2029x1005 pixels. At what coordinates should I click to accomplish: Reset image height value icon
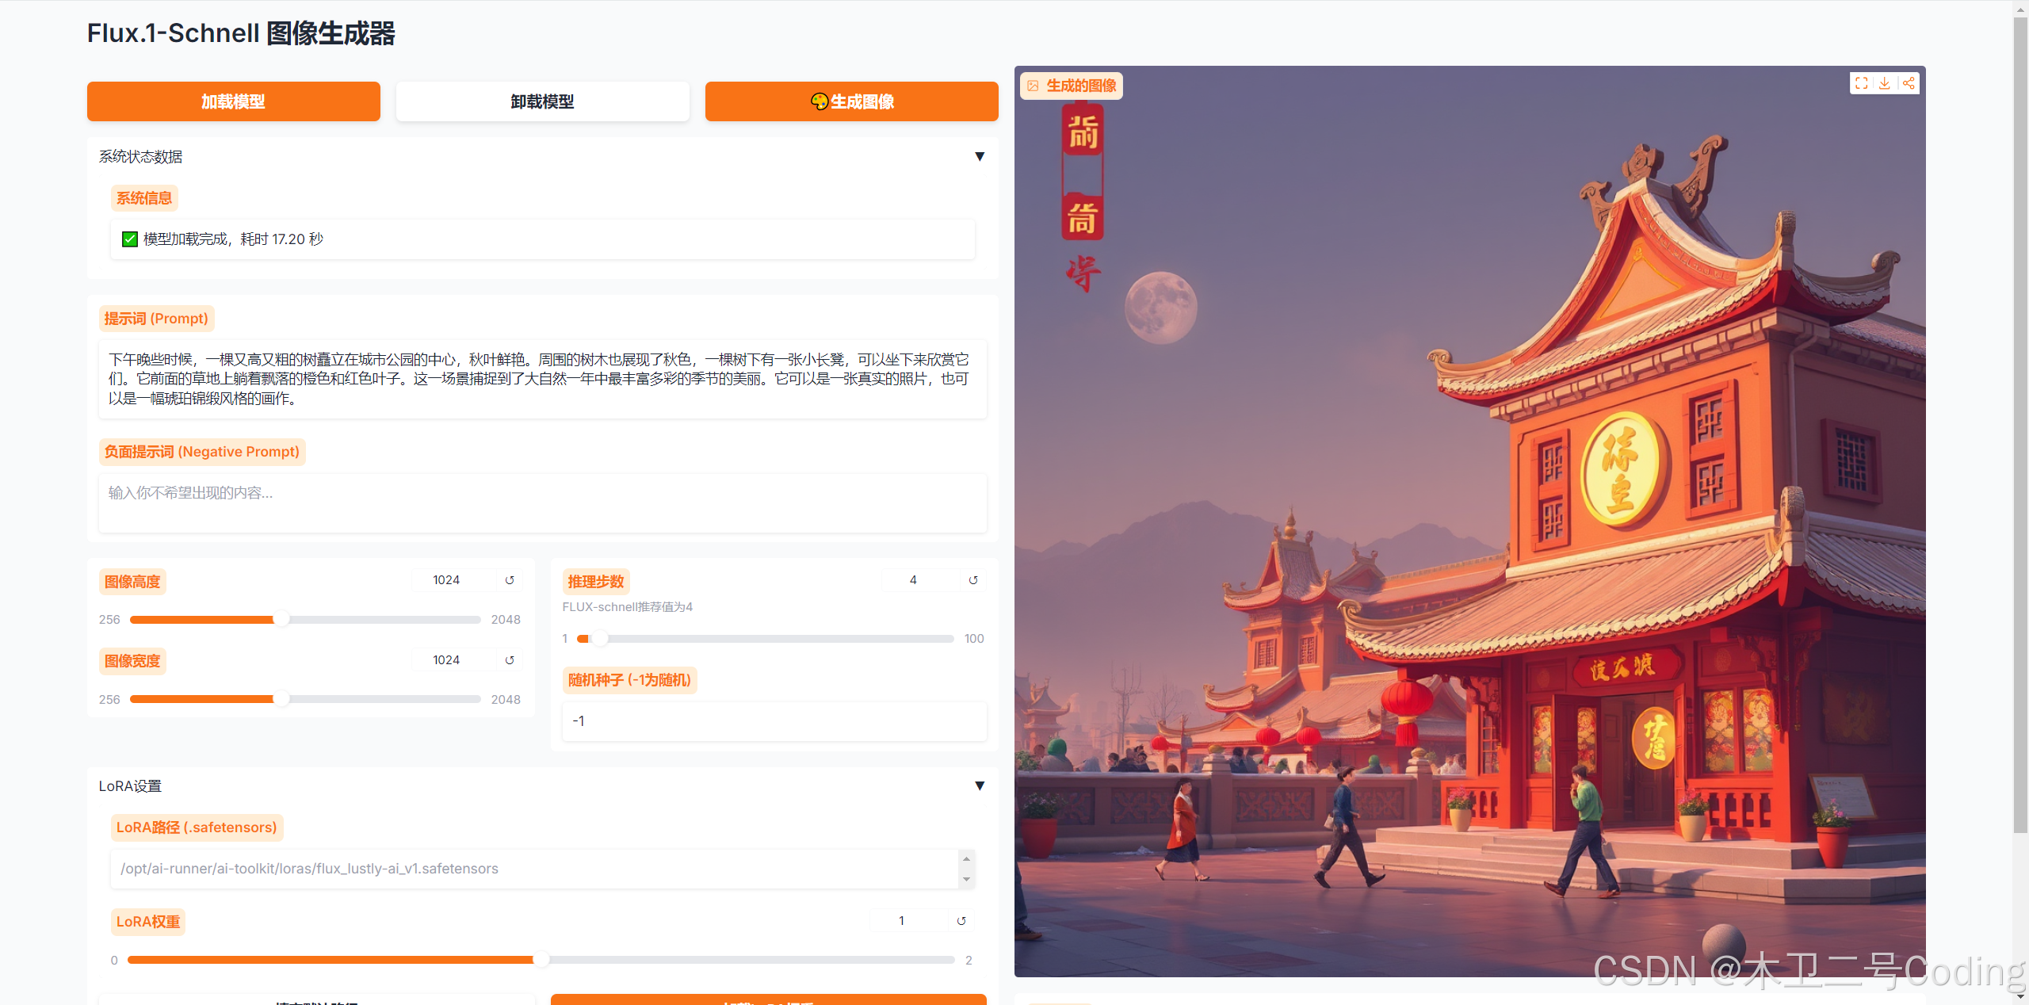pos(510,580)
